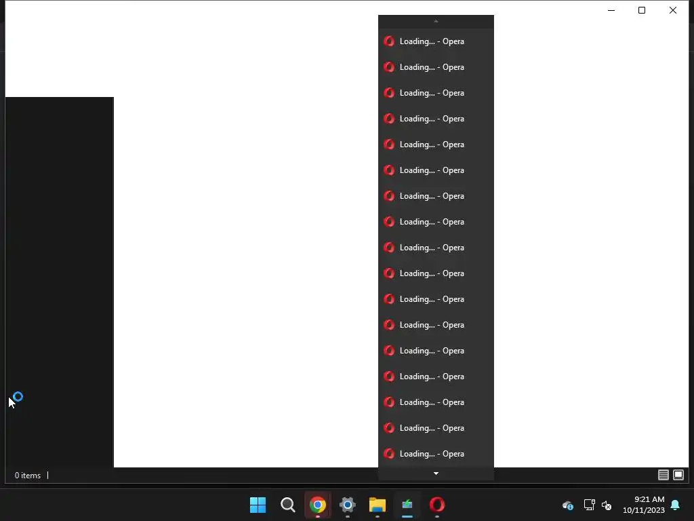694x521 pixels.
Task: Open File Explorer from the taskbar
Action: click(x=377, y=505)
